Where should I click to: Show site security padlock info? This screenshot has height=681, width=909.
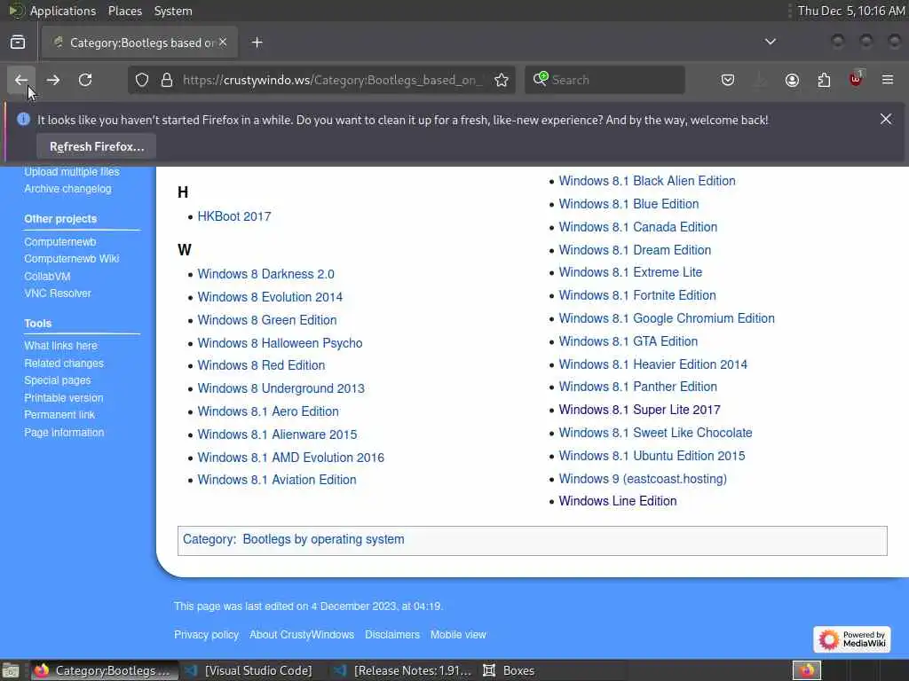(167, 80)
